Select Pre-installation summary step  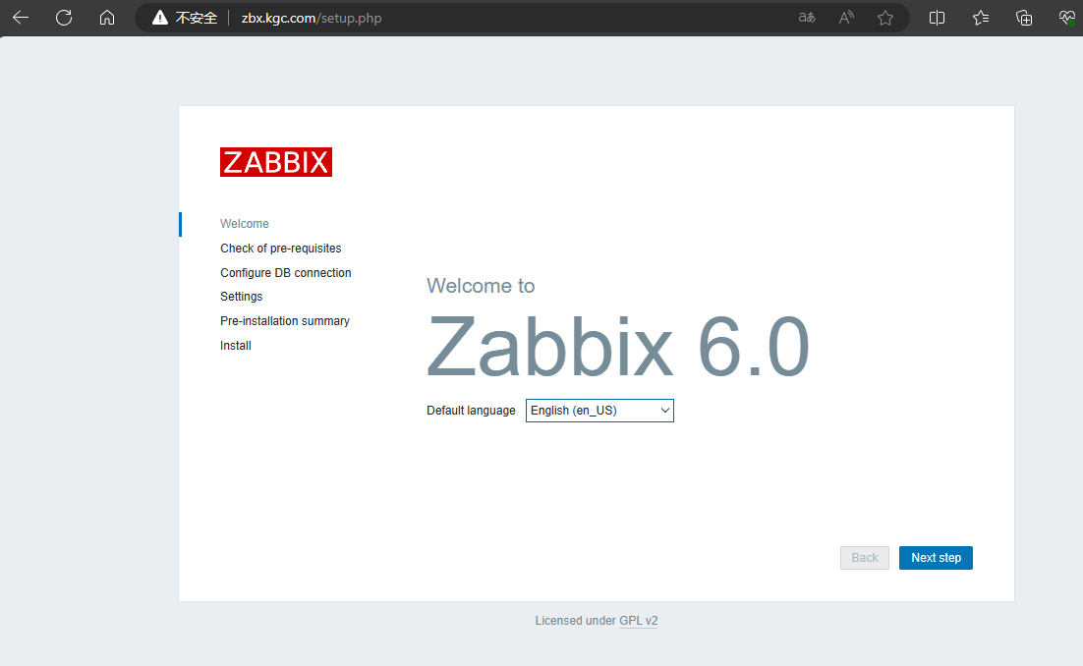285,321
